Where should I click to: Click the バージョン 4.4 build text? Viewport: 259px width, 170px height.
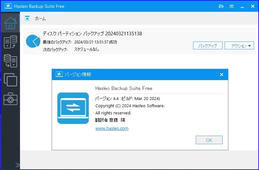(128, 98)
